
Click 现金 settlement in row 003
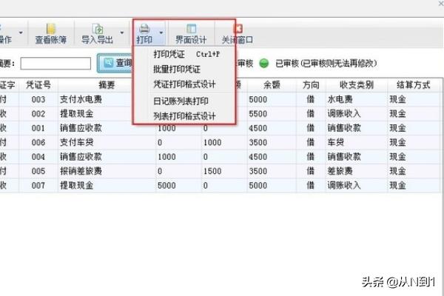[x=398, y=99]
